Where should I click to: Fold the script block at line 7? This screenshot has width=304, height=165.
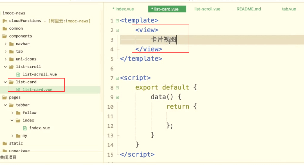[x=117, y=78]
